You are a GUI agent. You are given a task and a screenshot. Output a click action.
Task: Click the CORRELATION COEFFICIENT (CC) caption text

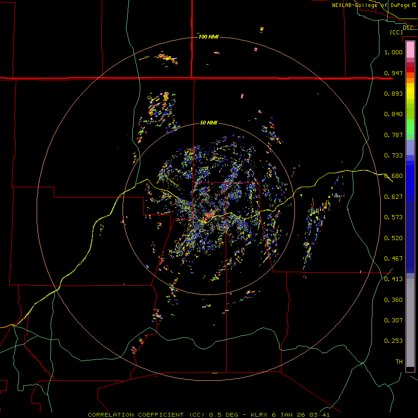coord(146,415)
